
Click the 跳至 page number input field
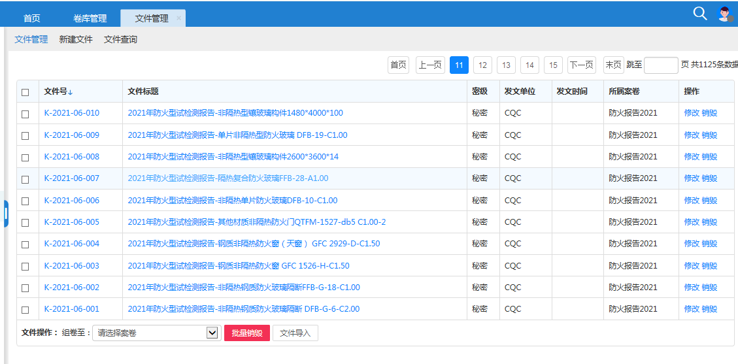point(661,65)
